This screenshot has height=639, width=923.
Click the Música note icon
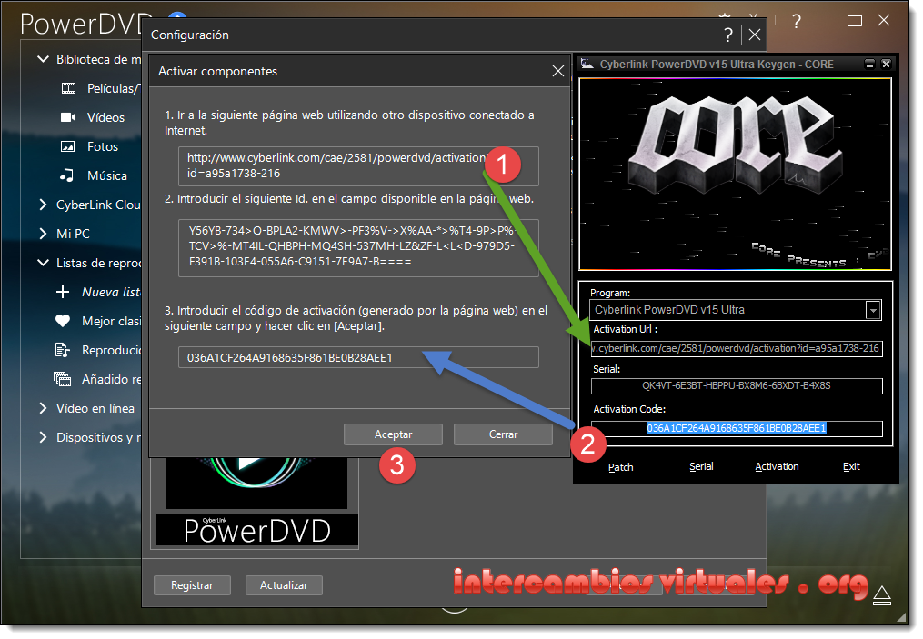(67, 175)
